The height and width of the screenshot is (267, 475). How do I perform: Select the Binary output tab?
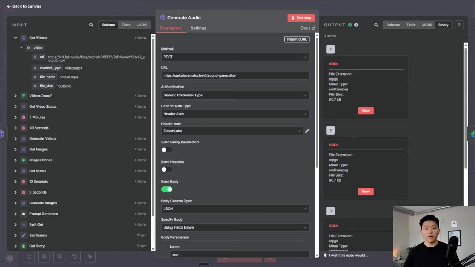coord(443,25)
